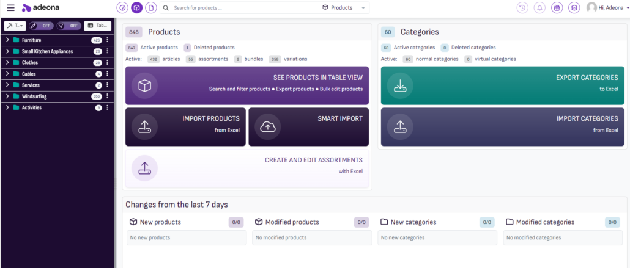Expand the Clothes category

pos(7,63)
